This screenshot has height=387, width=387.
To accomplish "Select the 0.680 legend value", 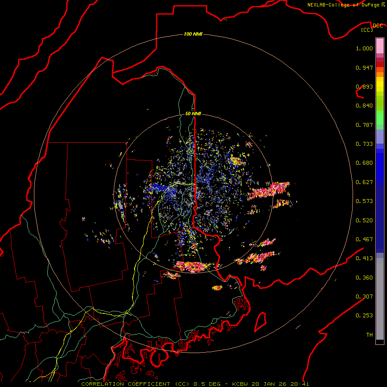I will 364,163.
